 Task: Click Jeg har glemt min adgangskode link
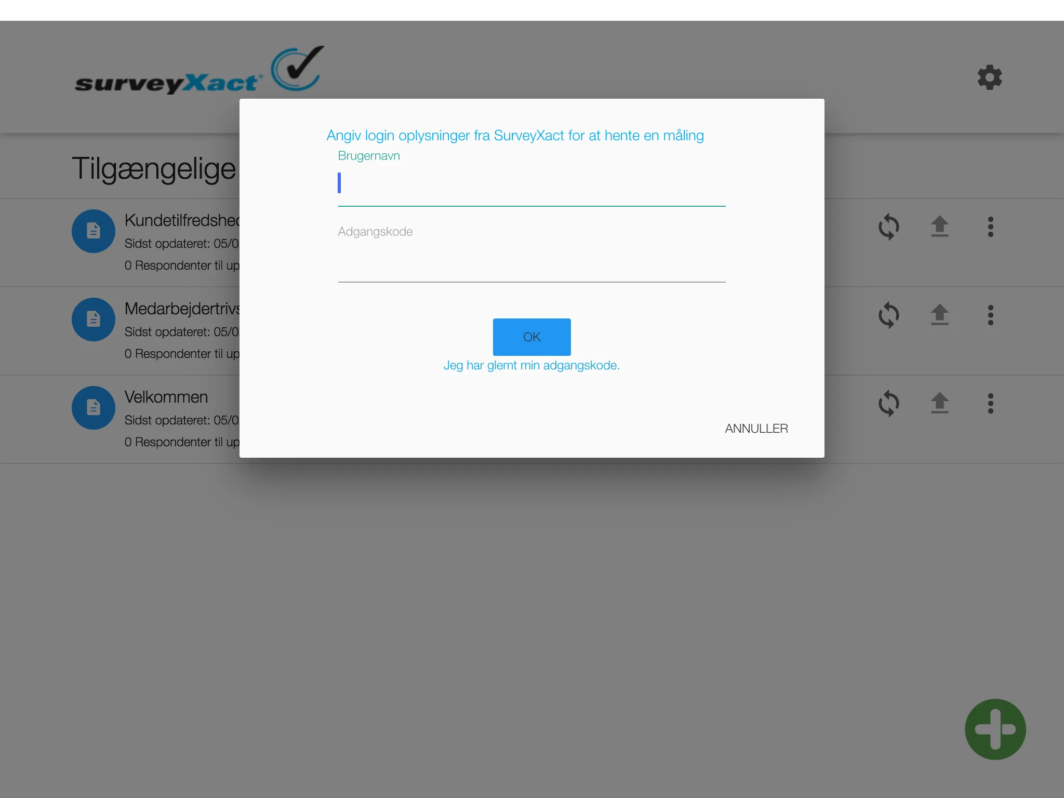click(531, 364)
